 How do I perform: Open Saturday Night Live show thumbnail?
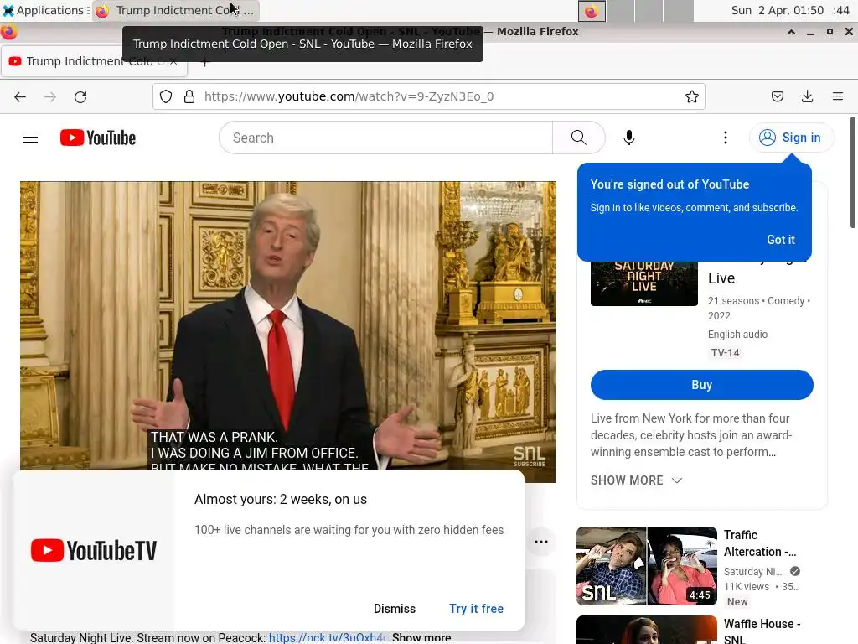(644, 283)
